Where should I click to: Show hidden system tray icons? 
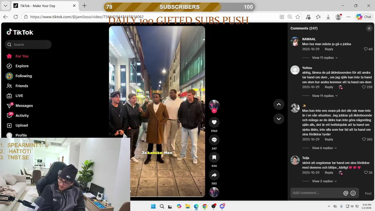coord(329,206)
